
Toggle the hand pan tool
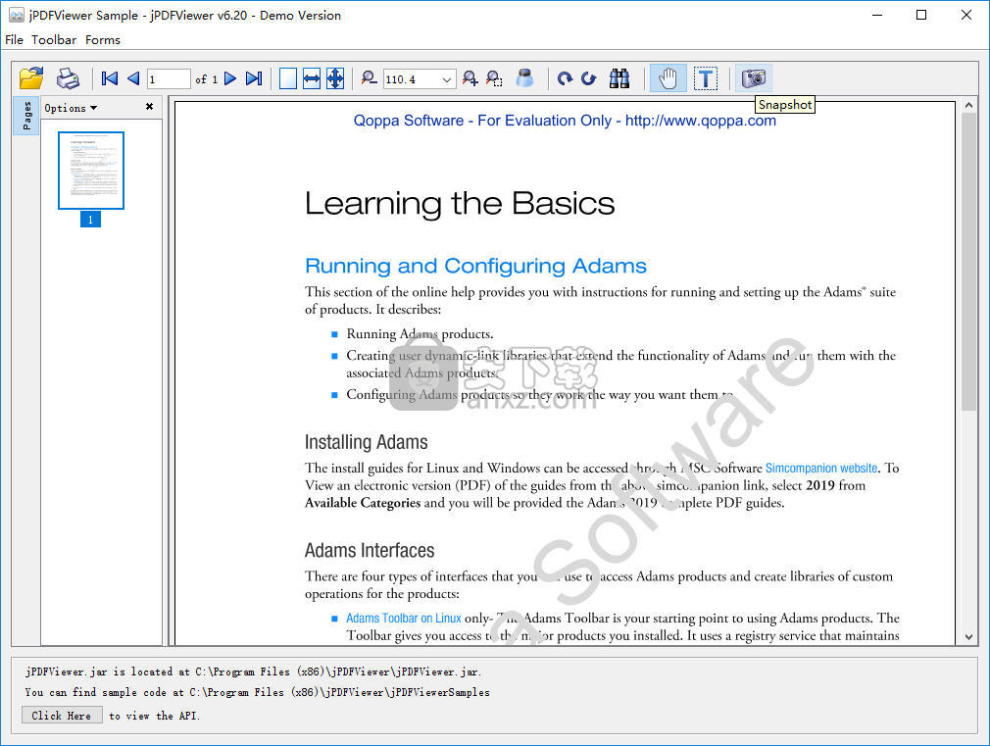[x=668, y=78]
